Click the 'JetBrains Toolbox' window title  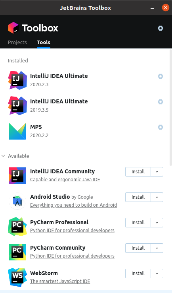tap(85, 8)
